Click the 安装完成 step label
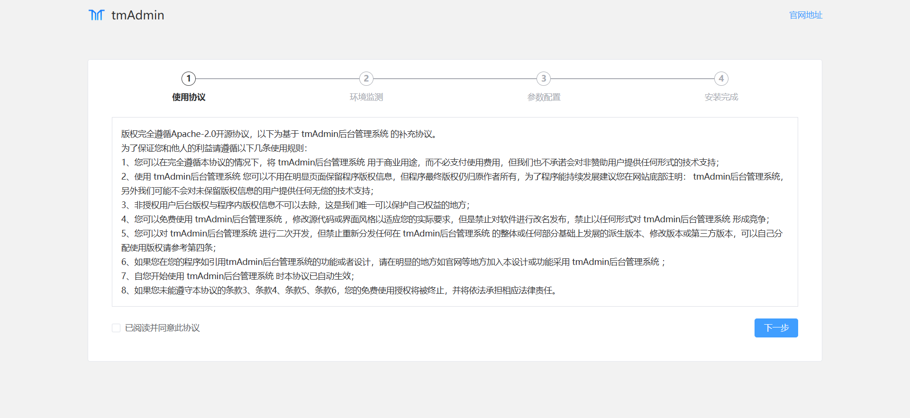The width and height of the screenshot is (910, 418). coord(721,97)
